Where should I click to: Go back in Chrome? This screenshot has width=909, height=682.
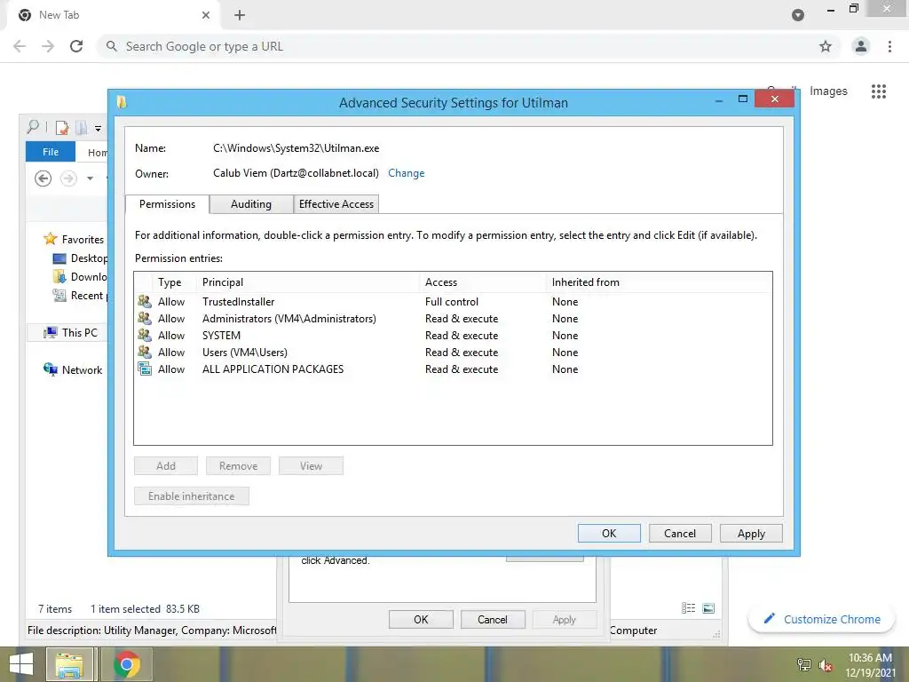(20, 46)
